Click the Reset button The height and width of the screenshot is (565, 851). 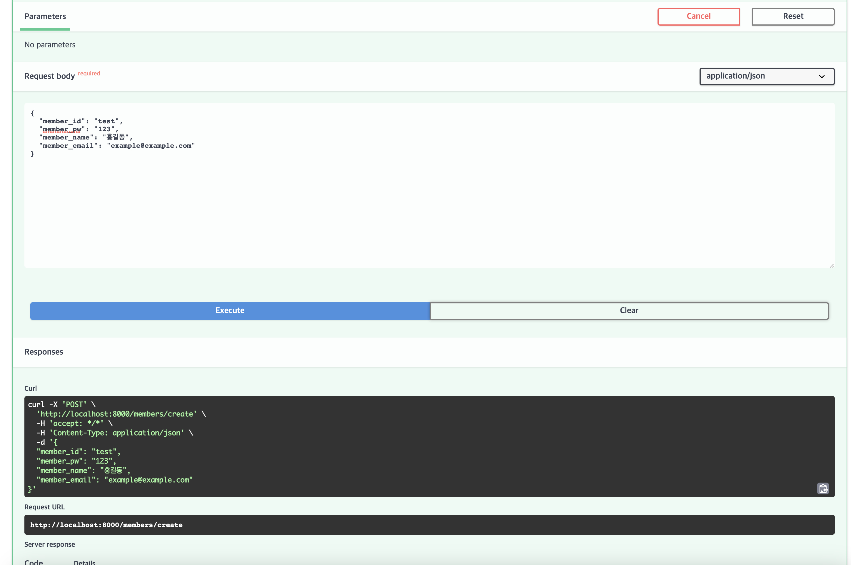point(793,16)
